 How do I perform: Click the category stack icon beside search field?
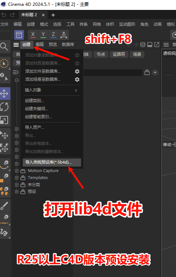tap(147, 72)
